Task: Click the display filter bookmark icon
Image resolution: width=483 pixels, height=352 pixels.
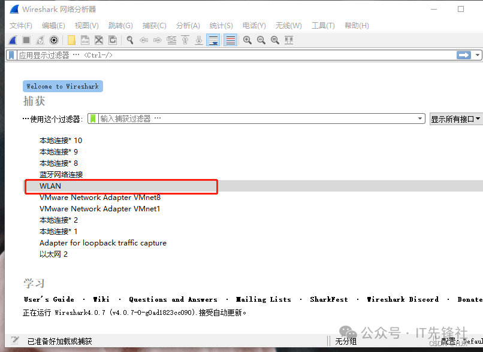Action: (x=11, y=55)
